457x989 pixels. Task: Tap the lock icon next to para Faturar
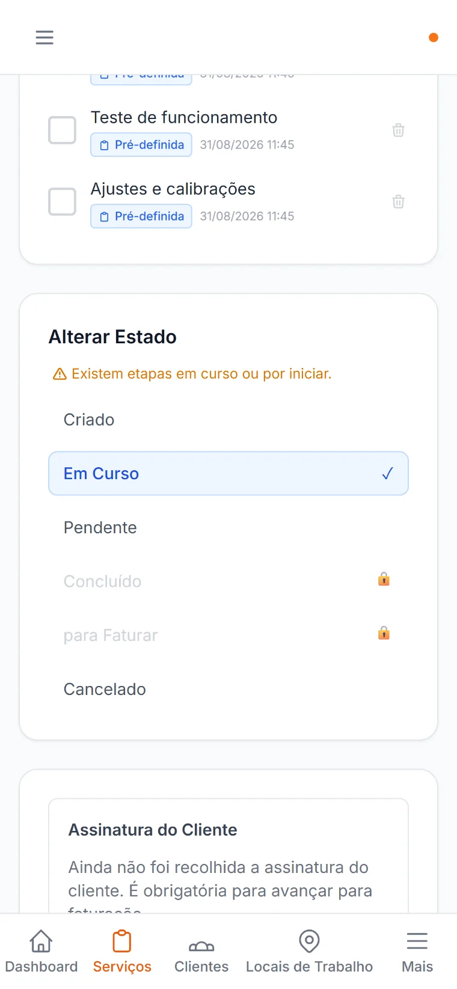point(384,632)
